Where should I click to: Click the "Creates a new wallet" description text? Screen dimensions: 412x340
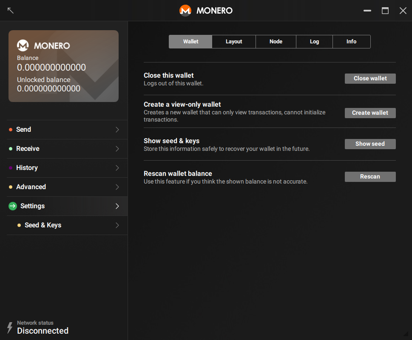click(235, 116)
